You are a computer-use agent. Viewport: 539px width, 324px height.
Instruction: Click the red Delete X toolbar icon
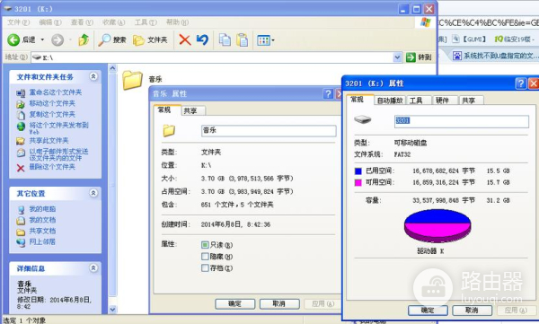185,39
